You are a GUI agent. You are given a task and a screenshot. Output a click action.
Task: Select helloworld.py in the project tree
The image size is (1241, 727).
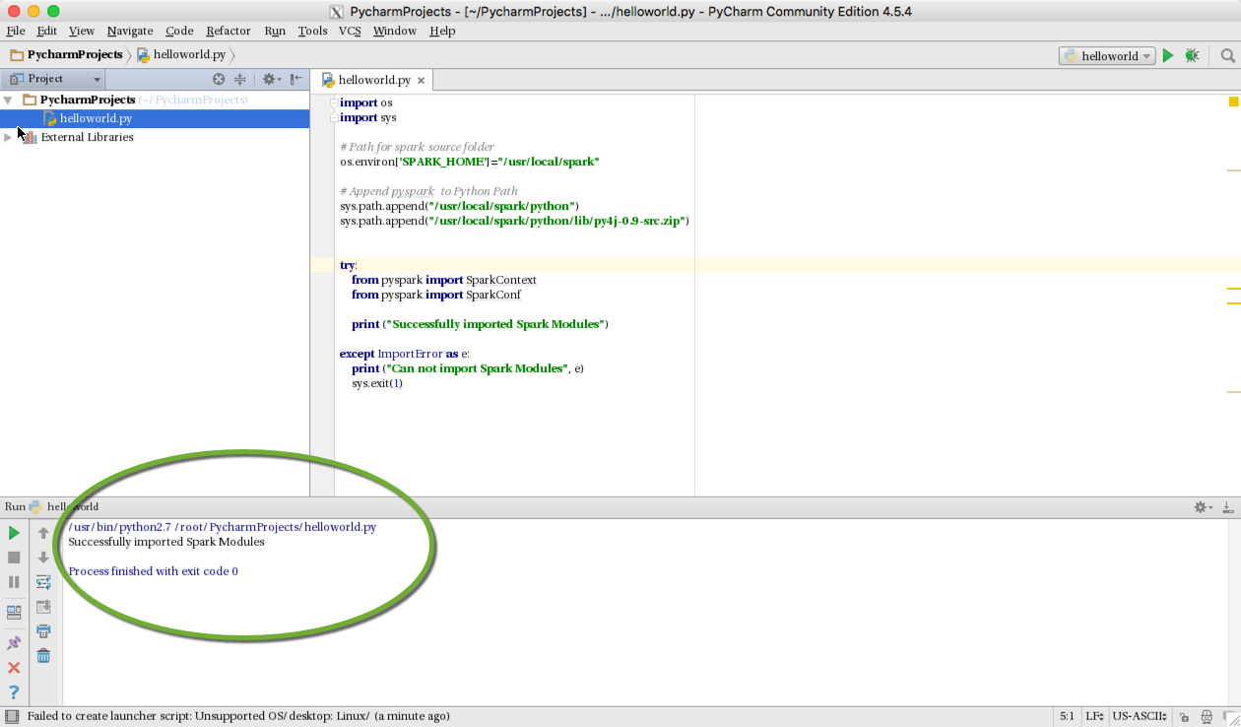(96, 118)
